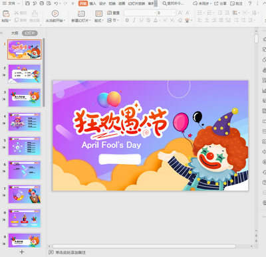This screenshot has height=257, width=266.
Task: Select slide 7 thumbnail with clown
Action: (25, 195)
